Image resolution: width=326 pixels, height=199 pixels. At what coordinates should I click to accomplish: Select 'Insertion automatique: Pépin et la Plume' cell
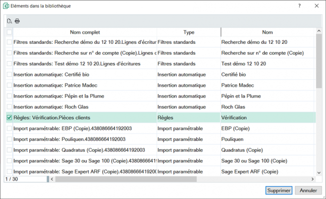pyautogui.click(x=85, y=96)
